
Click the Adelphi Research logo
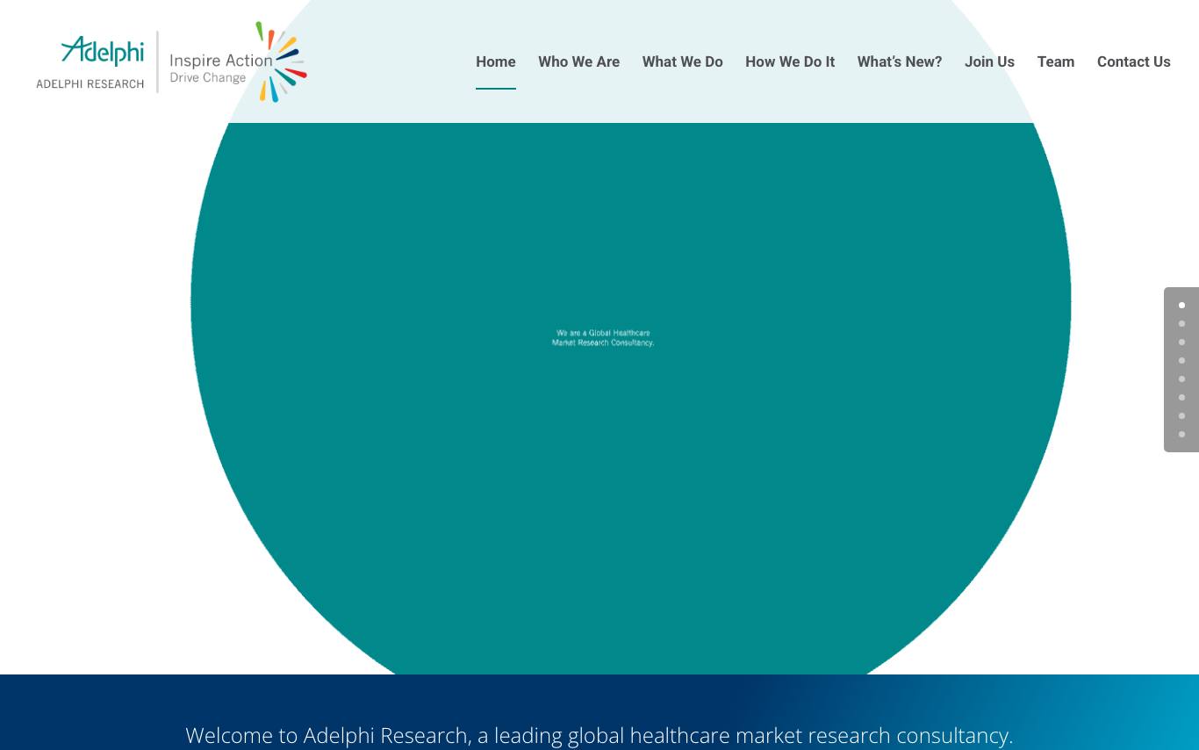tap(171, 61)
